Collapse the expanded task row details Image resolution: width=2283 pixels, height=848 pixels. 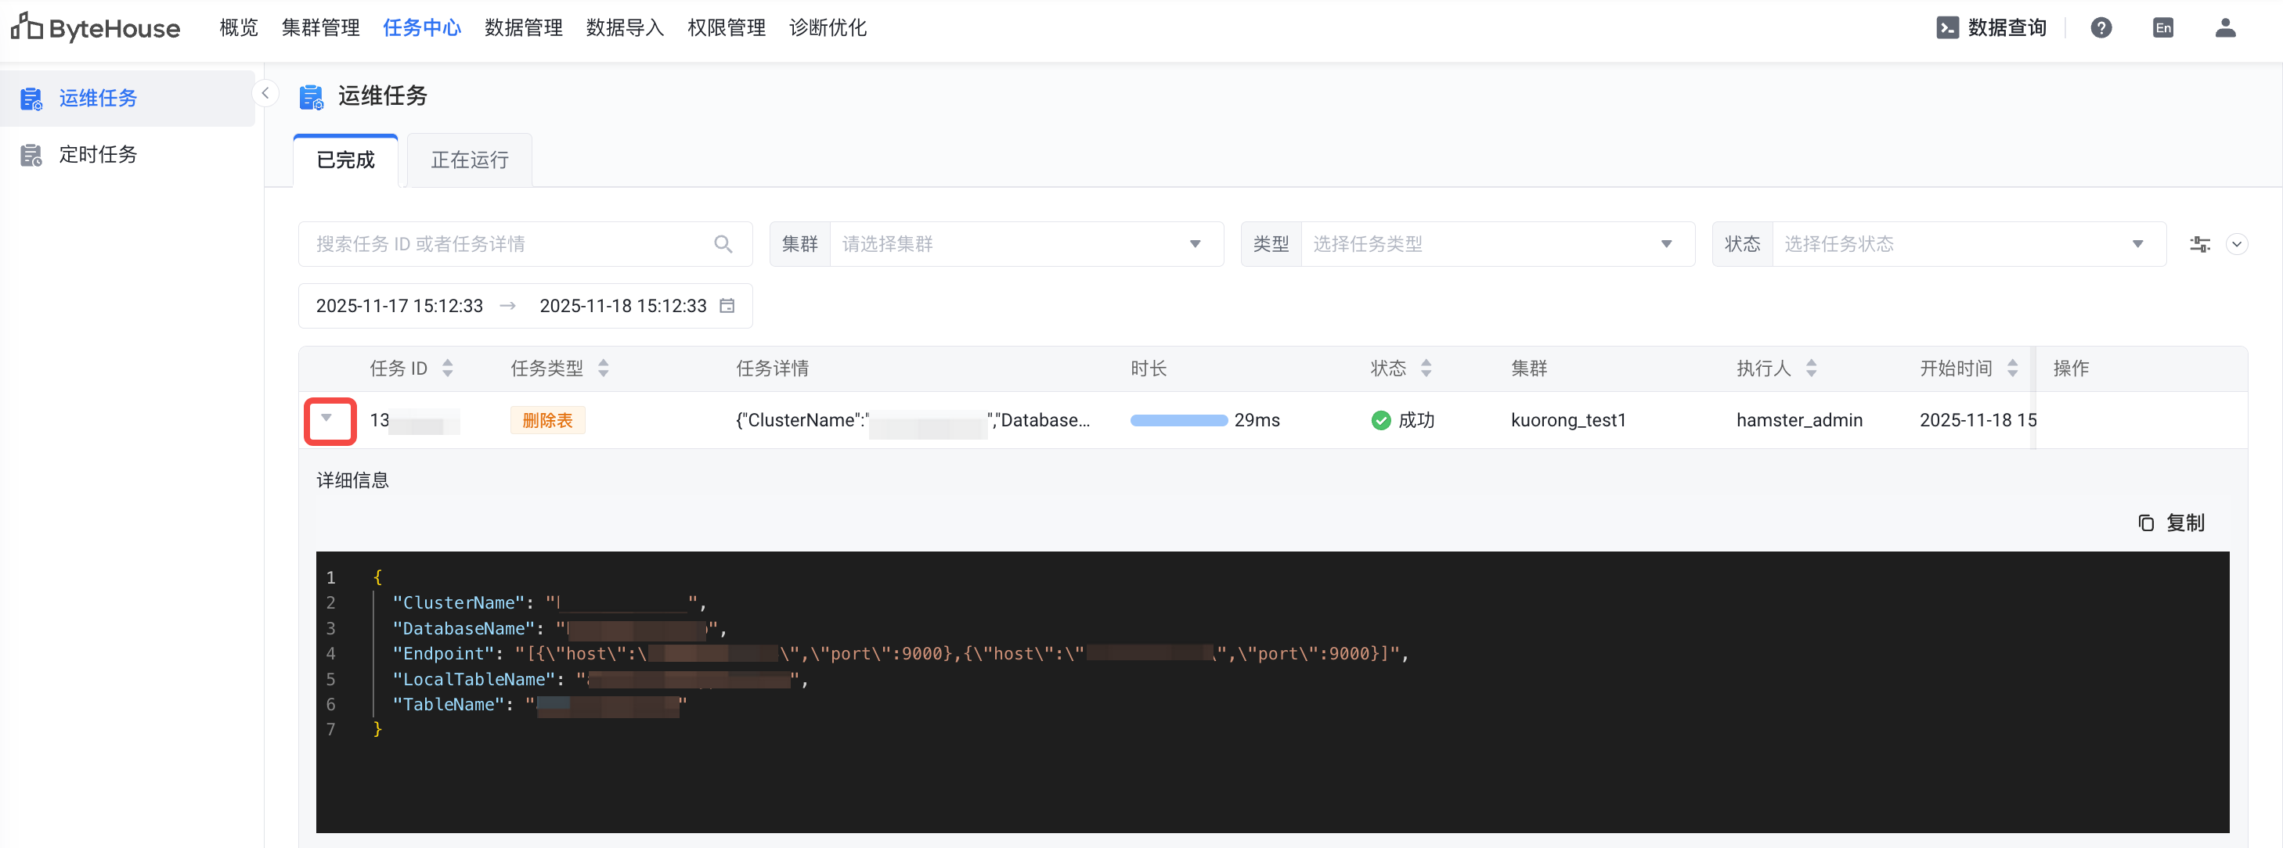pos(327,419)
